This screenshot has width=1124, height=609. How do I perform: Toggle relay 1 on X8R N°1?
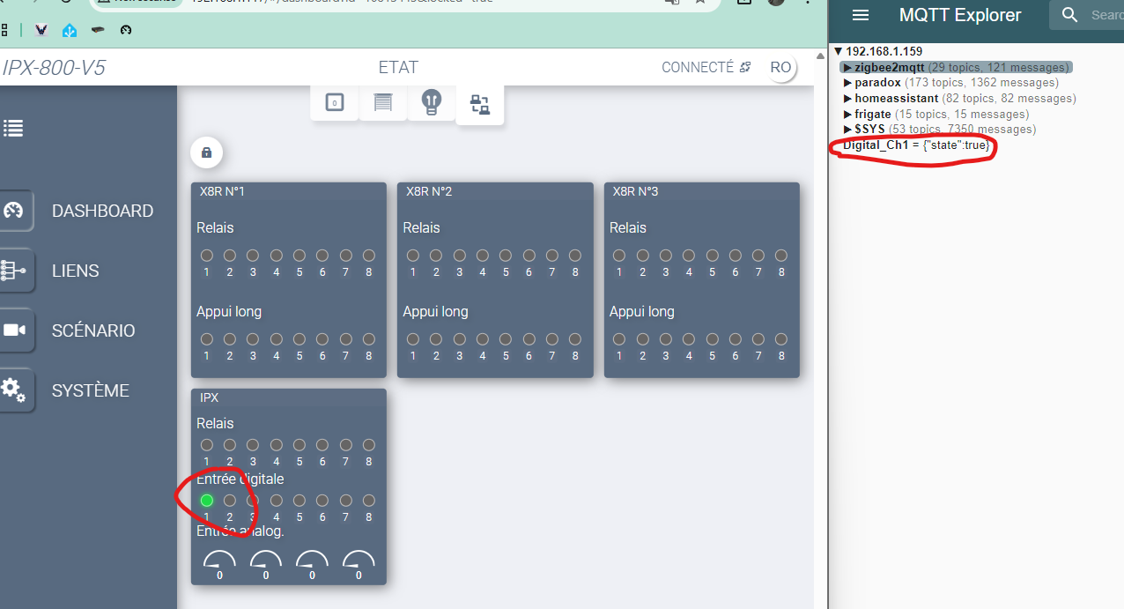click(x=207, y=256)
